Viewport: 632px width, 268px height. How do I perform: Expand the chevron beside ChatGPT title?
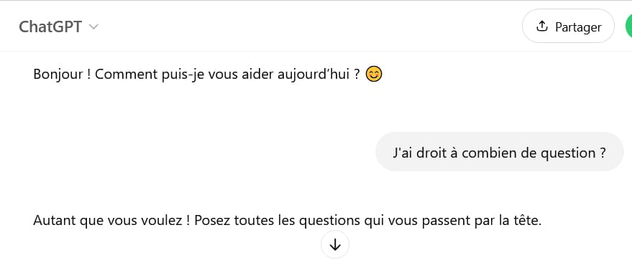[x=93, y=27]
